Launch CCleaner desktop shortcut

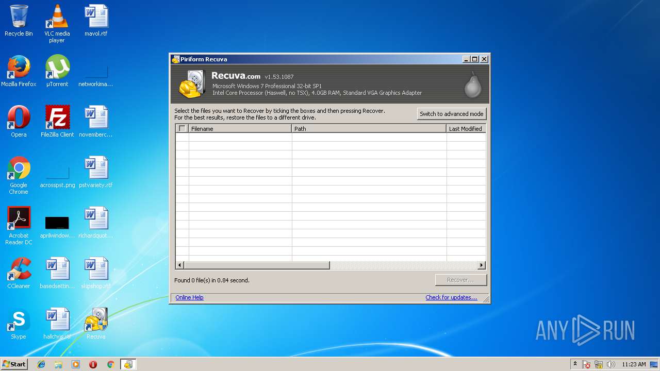(x=19, y=273)
